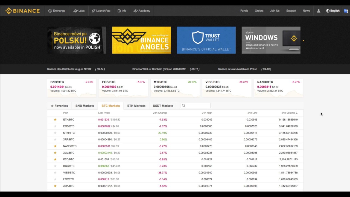
Task: Toggle favorite star for MTH/BTC
Action: pos(55,133)
